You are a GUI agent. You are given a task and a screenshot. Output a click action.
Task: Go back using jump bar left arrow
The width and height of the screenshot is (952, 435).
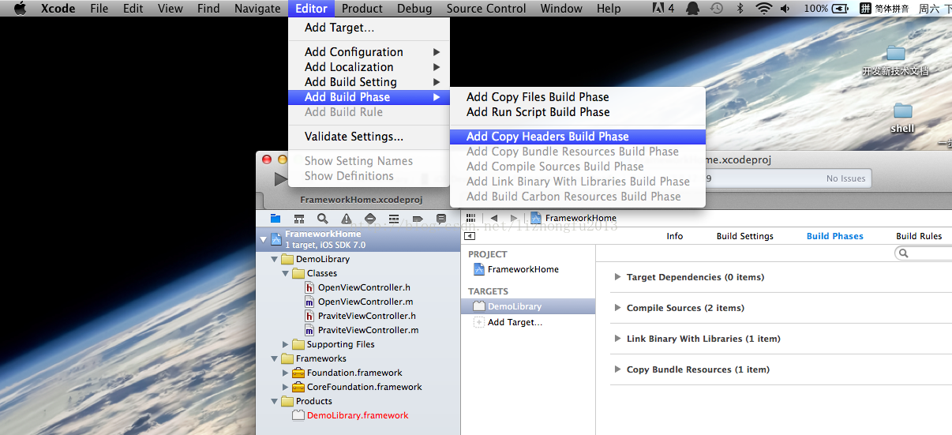[494, 218]
